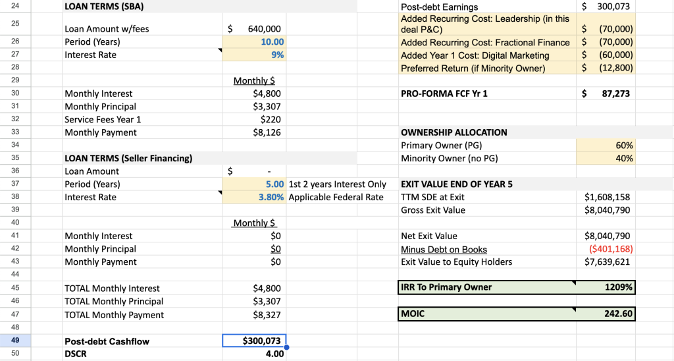Click the seller financing Monthly Principal $0 value
674x361 pixels.
click(276, 249)
